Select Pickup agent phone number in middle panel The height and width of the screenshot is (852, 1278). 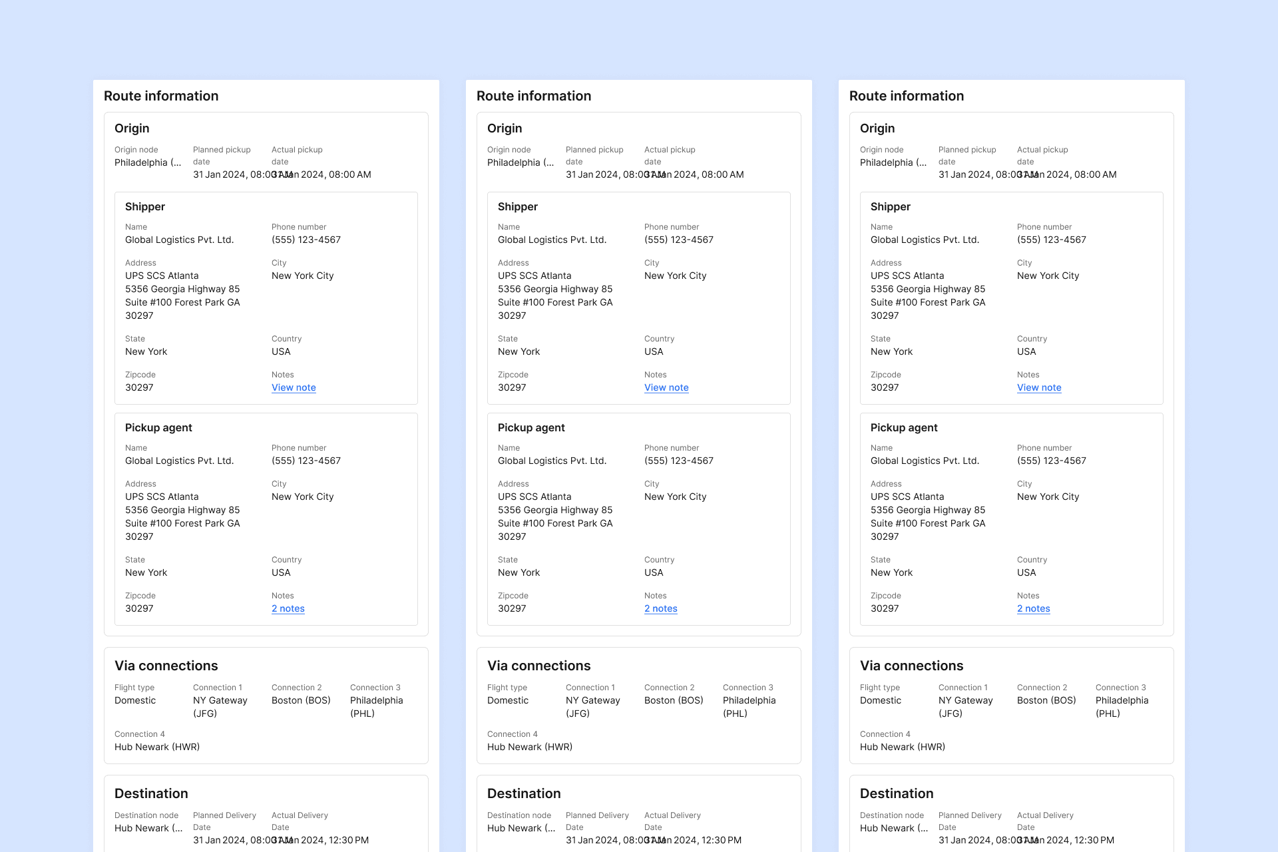pyautogui.click(x=678, y=461)
